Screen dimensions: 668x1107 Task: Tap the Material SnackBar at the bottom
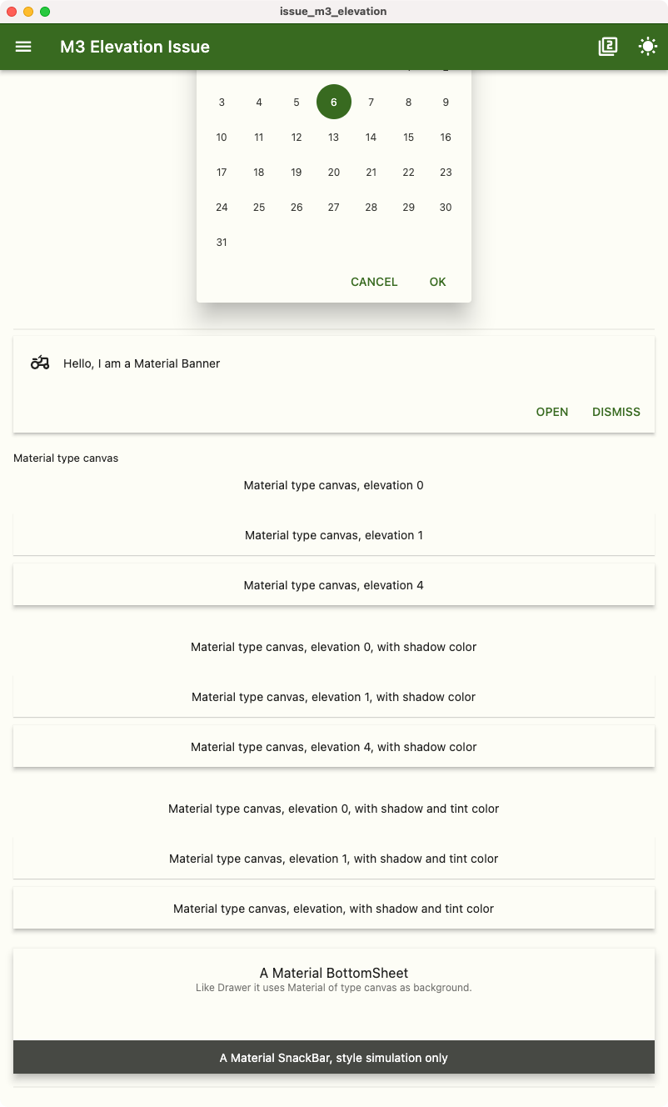333,1057
